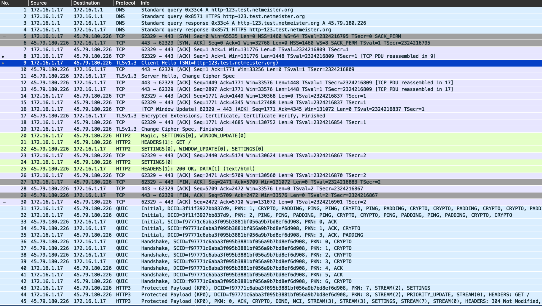Image resolution: width=542 pixels, height=306 pixels.
Task: Select the first DNS query packet
Action: pyautogui.click(x=185, y=10)
